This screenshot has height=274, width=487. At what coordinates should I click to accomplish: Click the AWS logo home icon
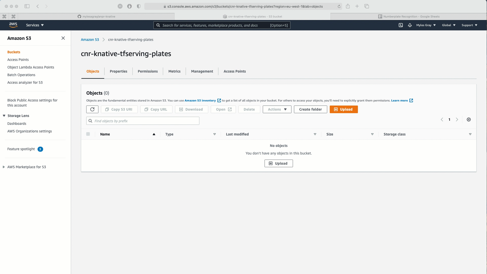point(13,25)
